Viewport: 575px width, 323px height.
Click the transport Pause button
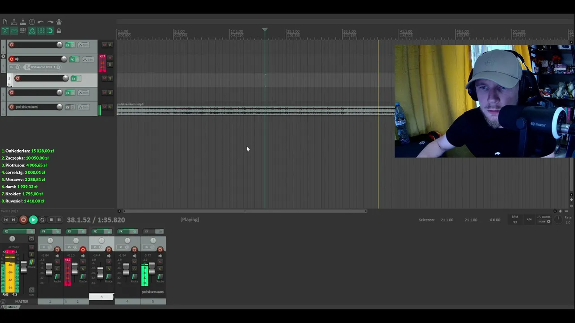(x=59, y=220)
